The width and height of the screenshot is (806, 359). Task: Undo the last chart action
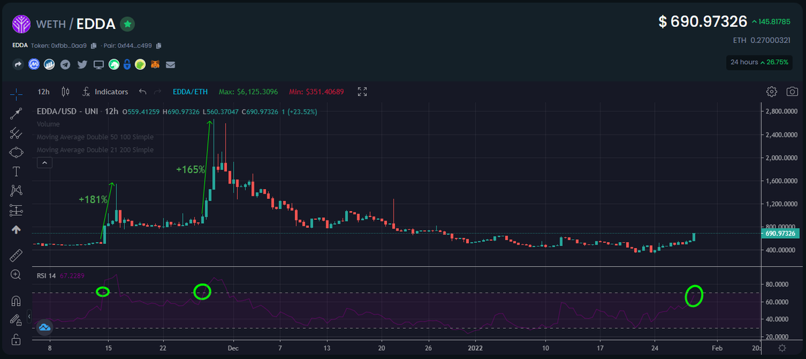pyautogui.click(x=142, y=91)
